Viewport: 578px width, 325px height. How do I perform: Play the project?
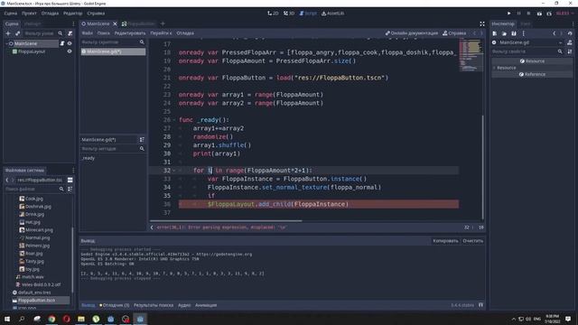coord(509,14)
